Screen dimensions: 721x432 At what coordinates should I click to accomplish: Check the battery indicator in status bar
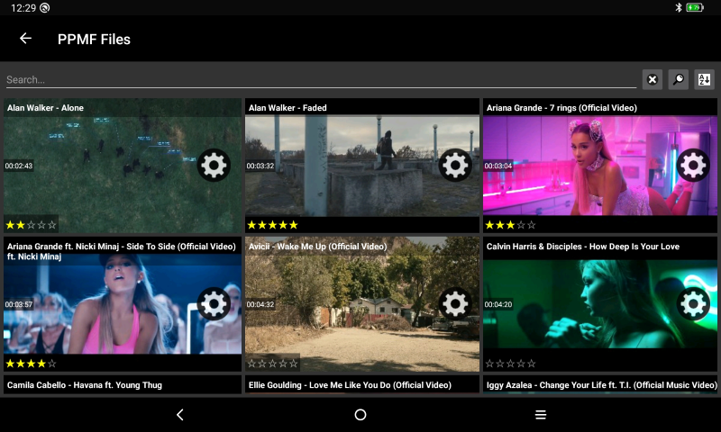[x=695, y=7]
